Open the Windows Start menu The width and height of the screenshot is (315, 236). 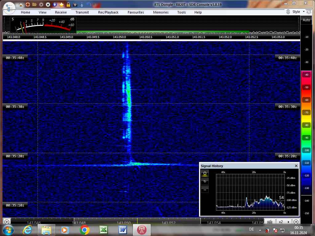coord(8,230)
